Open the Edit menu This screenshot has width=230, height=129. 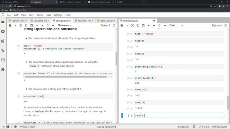click(x=16, y=15)
